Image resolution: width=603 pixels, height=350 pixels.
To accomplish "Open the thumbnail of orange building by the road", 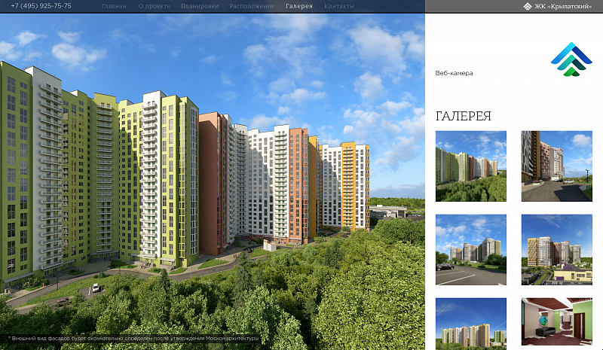I will click(557, 166).
